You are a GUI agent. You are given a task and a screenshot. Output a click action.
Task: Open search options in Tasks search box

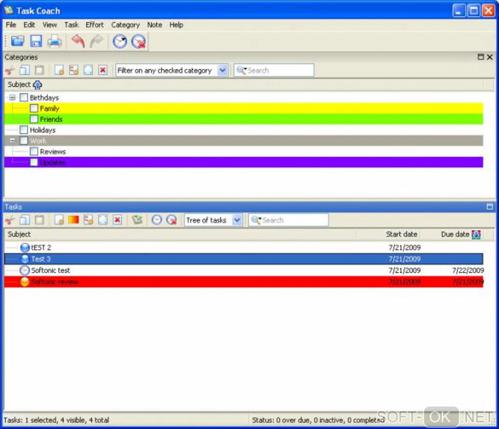click(x=256, y=220)
